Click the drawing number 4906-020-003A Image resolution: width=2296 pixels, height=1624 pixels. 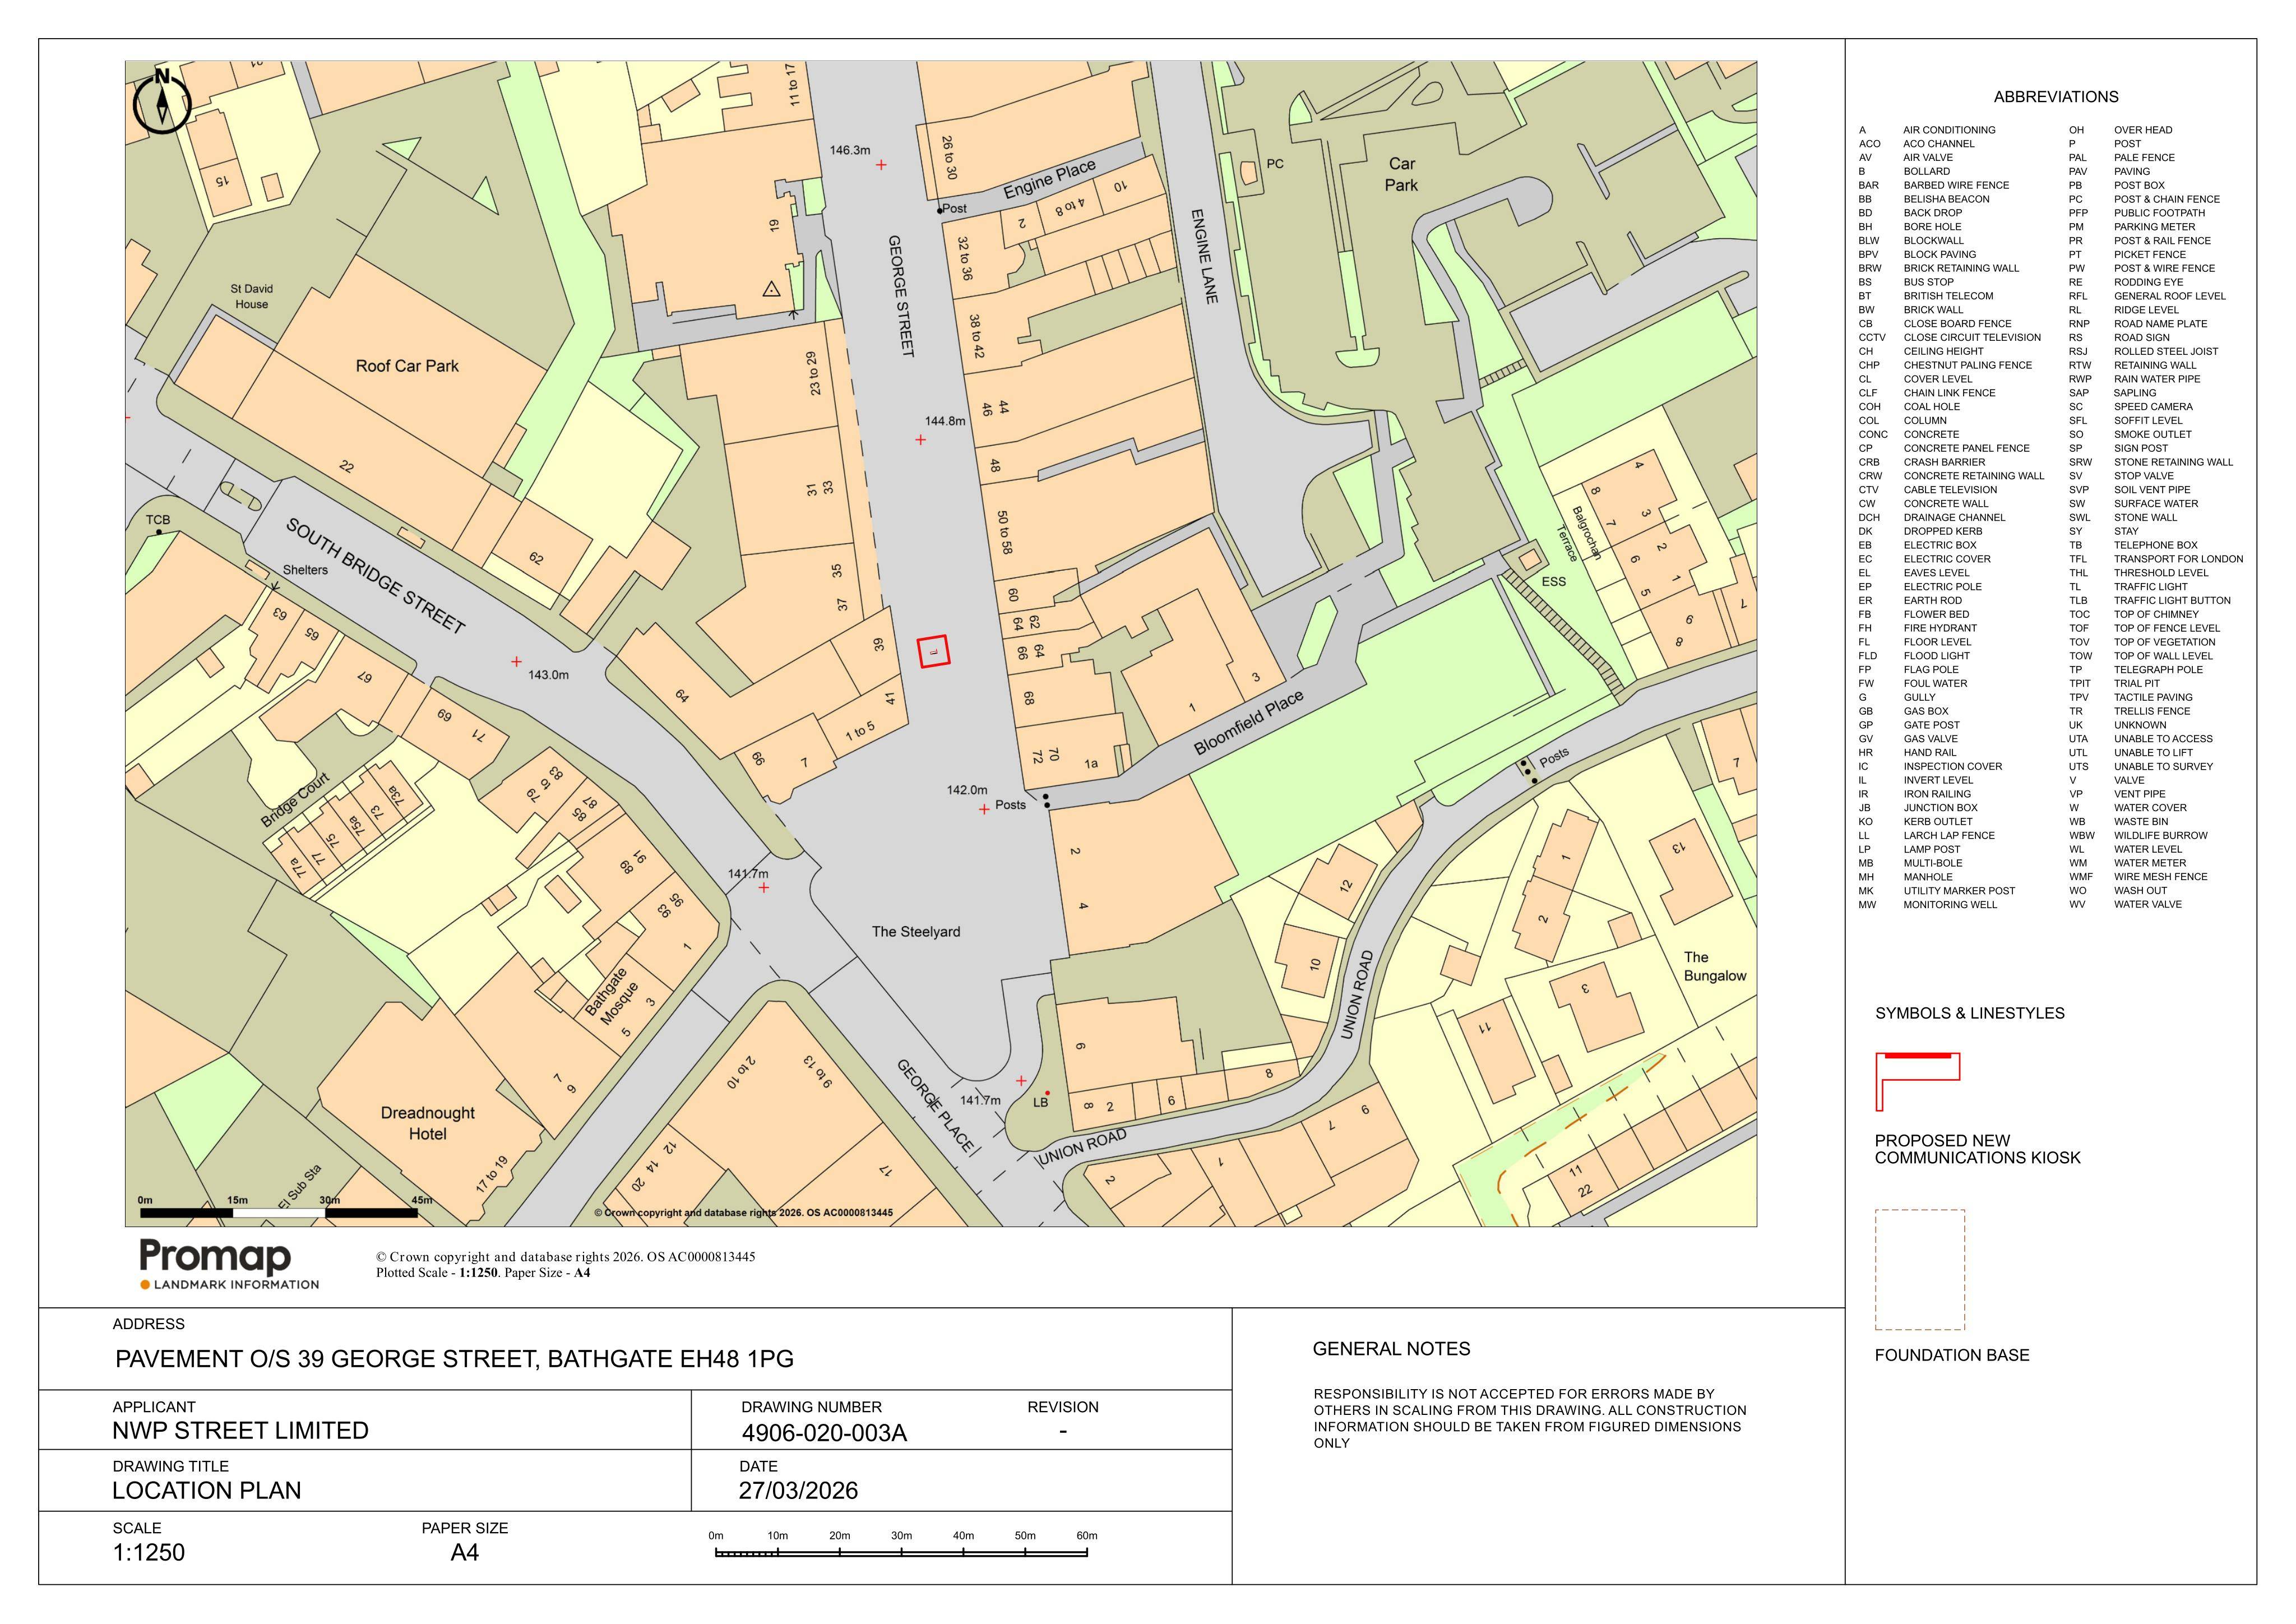824,1433
